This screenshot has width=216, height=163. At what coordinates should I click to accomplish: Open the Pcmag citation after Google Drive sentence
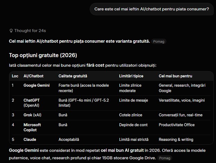click(165, 158)
